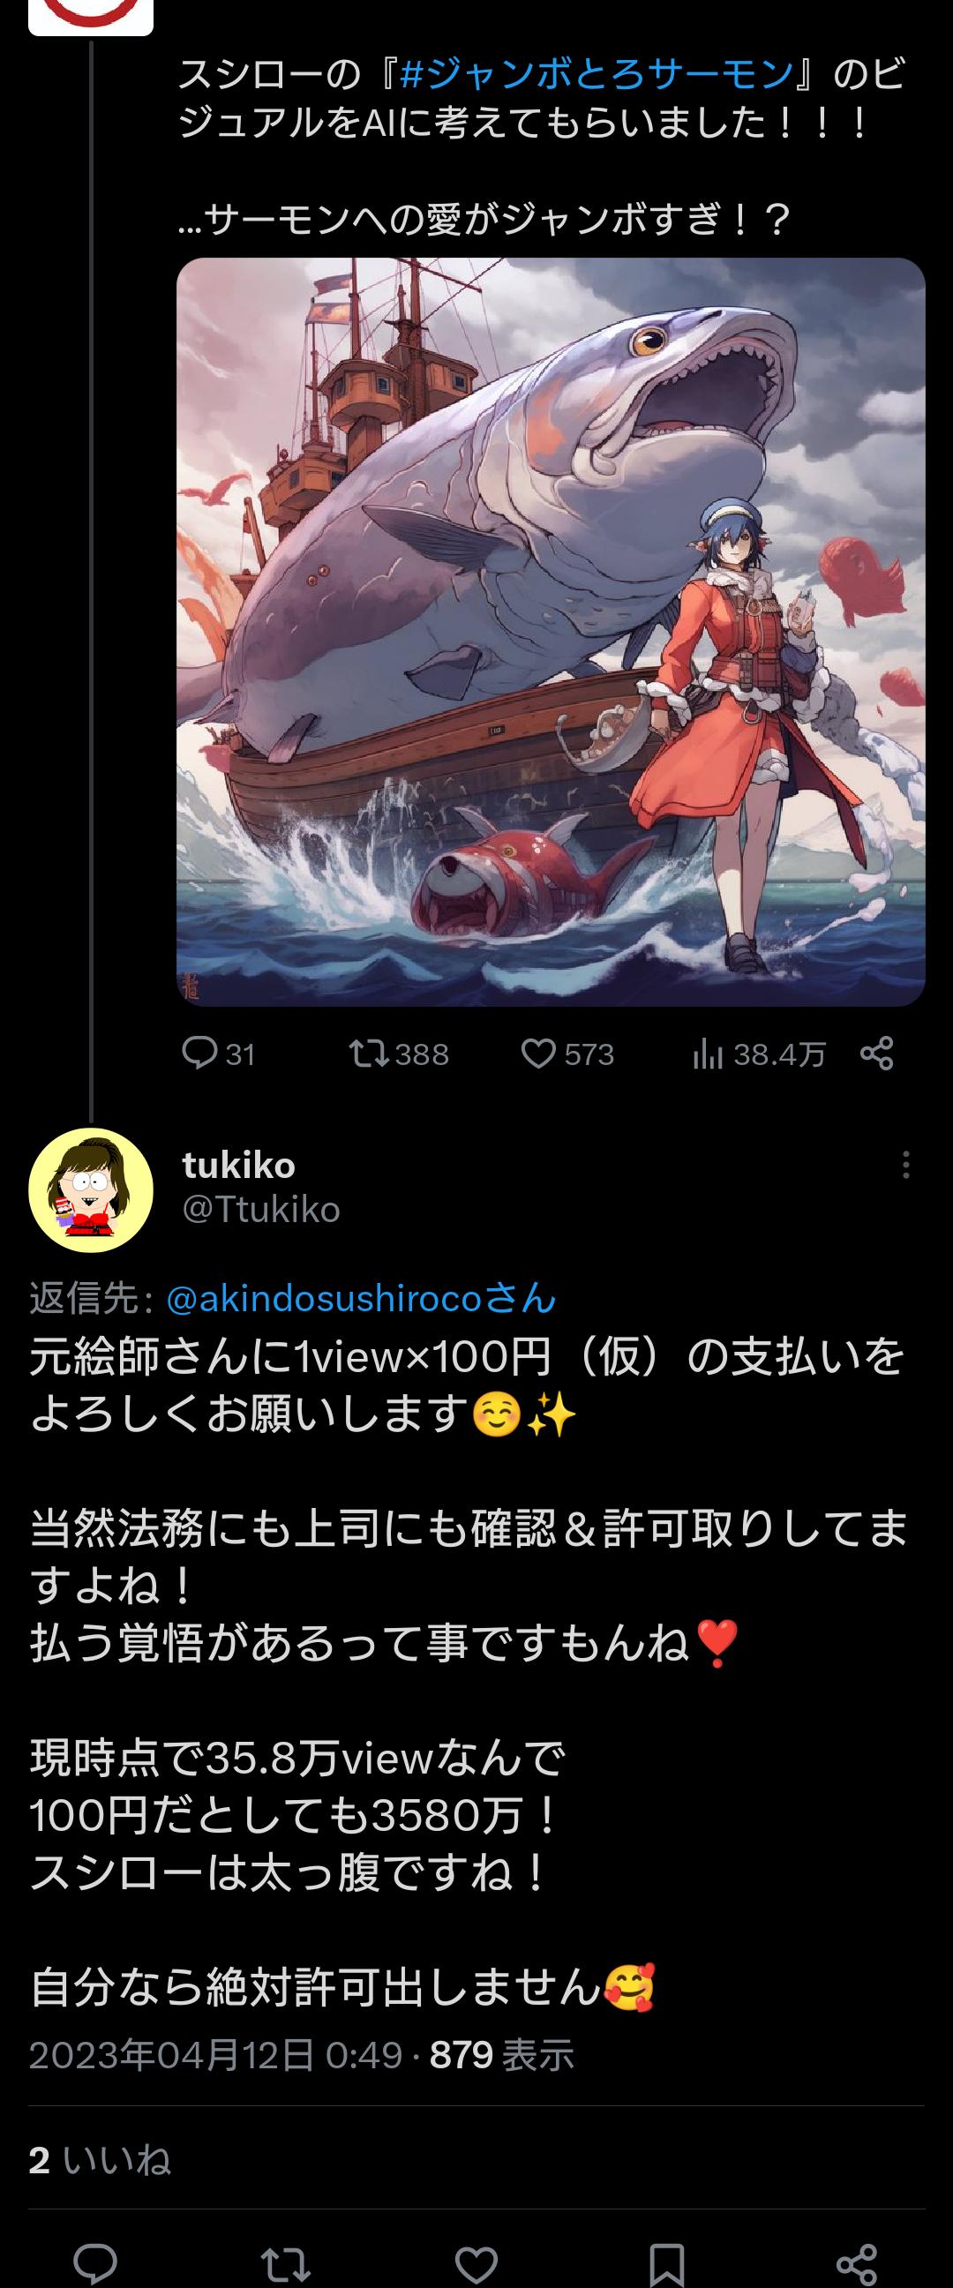Tap the 879 表示 view count
953x2288 pixels.
pos(502,2054)
